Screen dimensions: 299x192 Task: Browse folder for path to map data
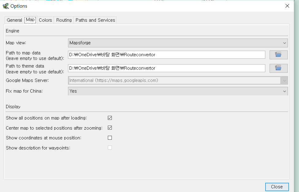coord(278,55)
